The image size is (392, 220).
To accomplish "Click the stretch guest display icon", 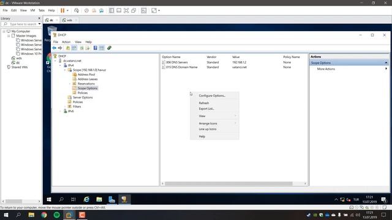I will click(x=154, y=10).
